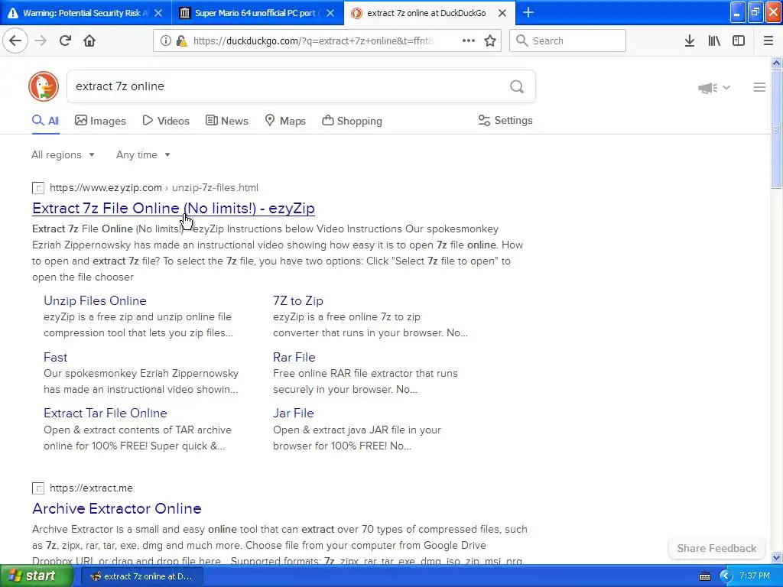Switch to Maps results
Screen dimensions: 783x587
coord(285,121)
